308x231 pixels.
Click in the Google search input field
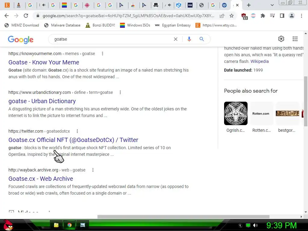point(112,39)
